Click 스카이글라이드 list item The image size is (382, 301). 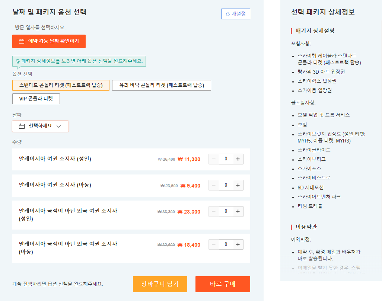click(314, 150)
